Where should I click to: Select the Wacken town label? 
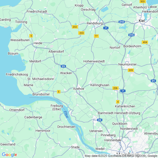66,73
